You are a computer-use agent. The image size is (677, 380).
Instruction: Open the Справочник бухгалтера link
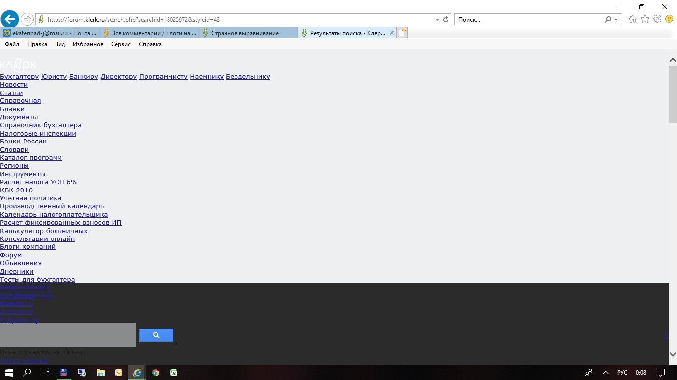click(x=41, y=125)
